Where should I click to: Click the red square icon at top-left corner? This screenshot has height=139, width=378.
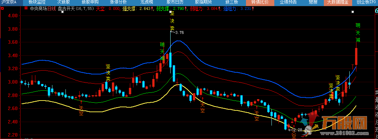(2, 8)
